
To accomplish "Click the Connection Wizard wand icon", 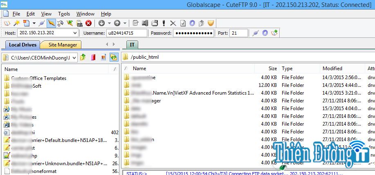I will point(16,23).
